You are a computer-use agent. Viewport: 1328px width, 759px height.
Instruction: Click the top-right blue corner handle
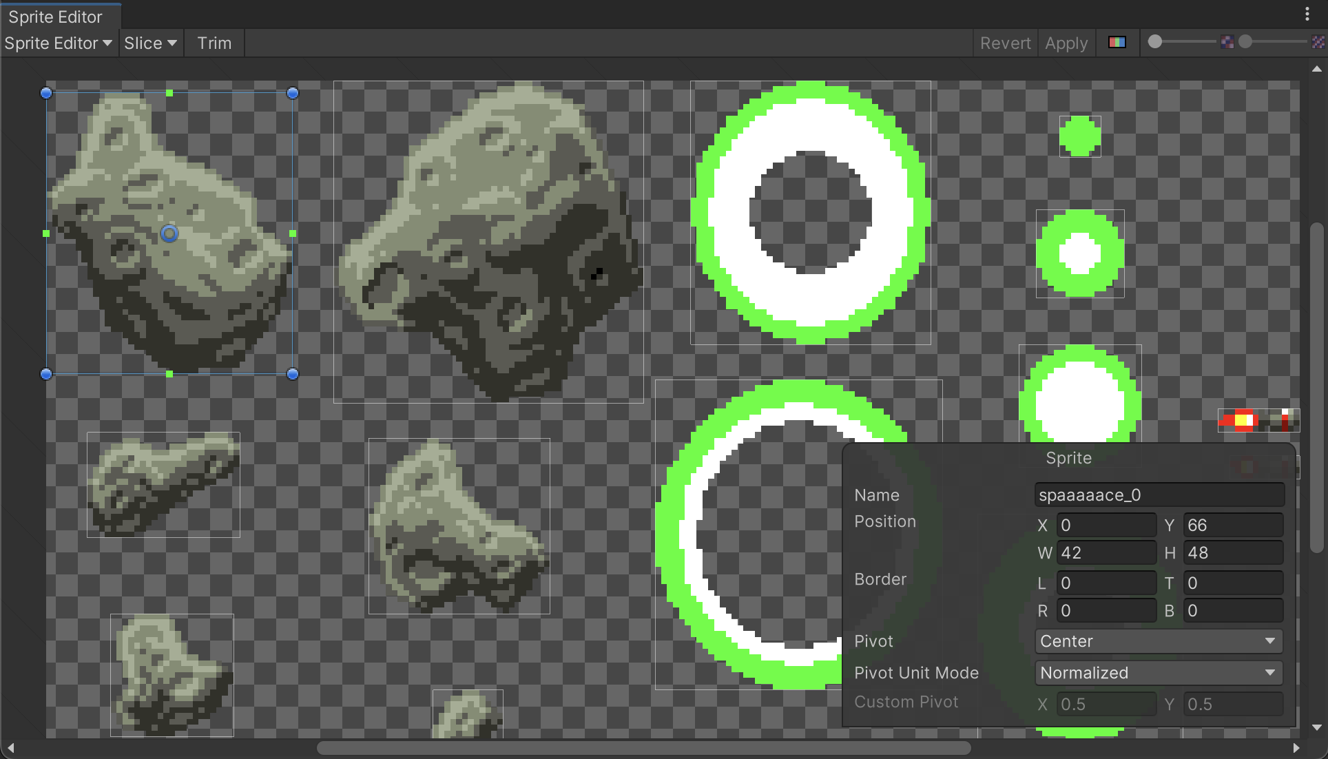(293, 93)
